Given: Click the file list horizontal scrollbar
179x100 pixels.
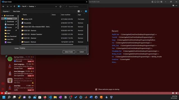Looking at the screenshot, I should click(47, 44).
